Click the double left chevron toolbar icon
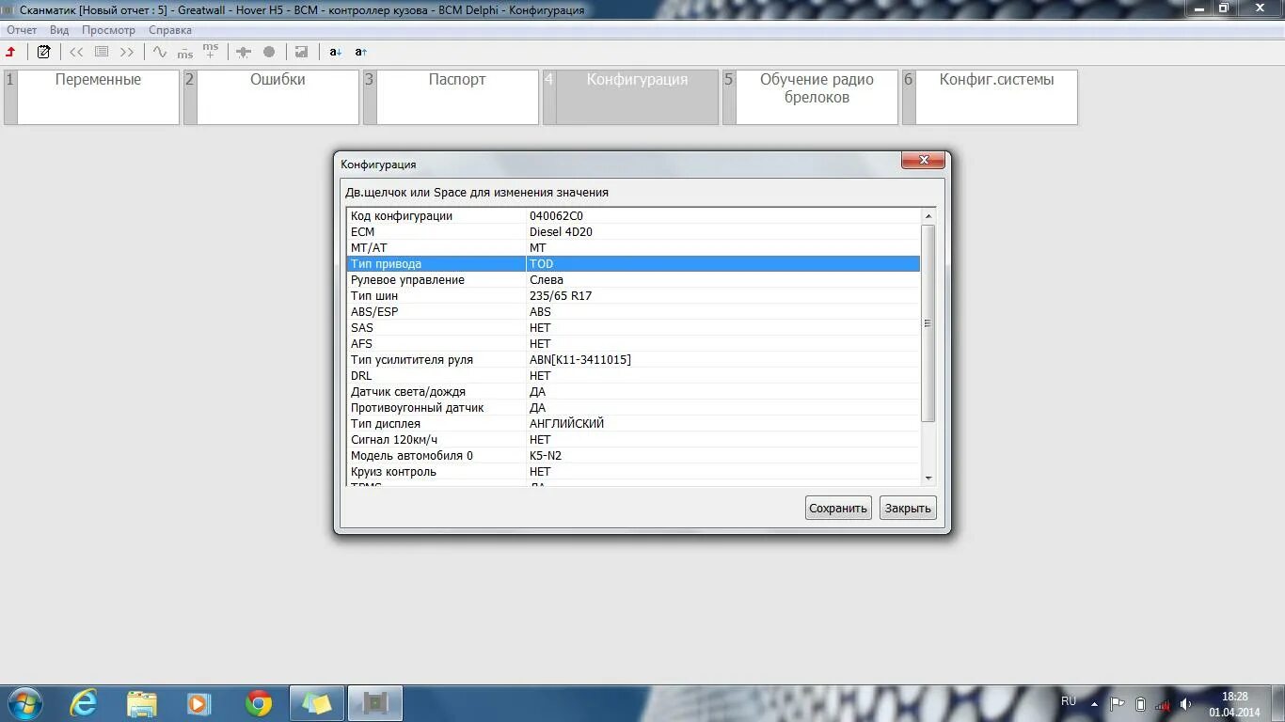1285x722 pixels. tap(77, 53)
